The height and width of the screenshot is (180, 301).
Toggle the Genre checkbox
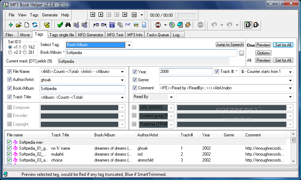click(135, 80)
